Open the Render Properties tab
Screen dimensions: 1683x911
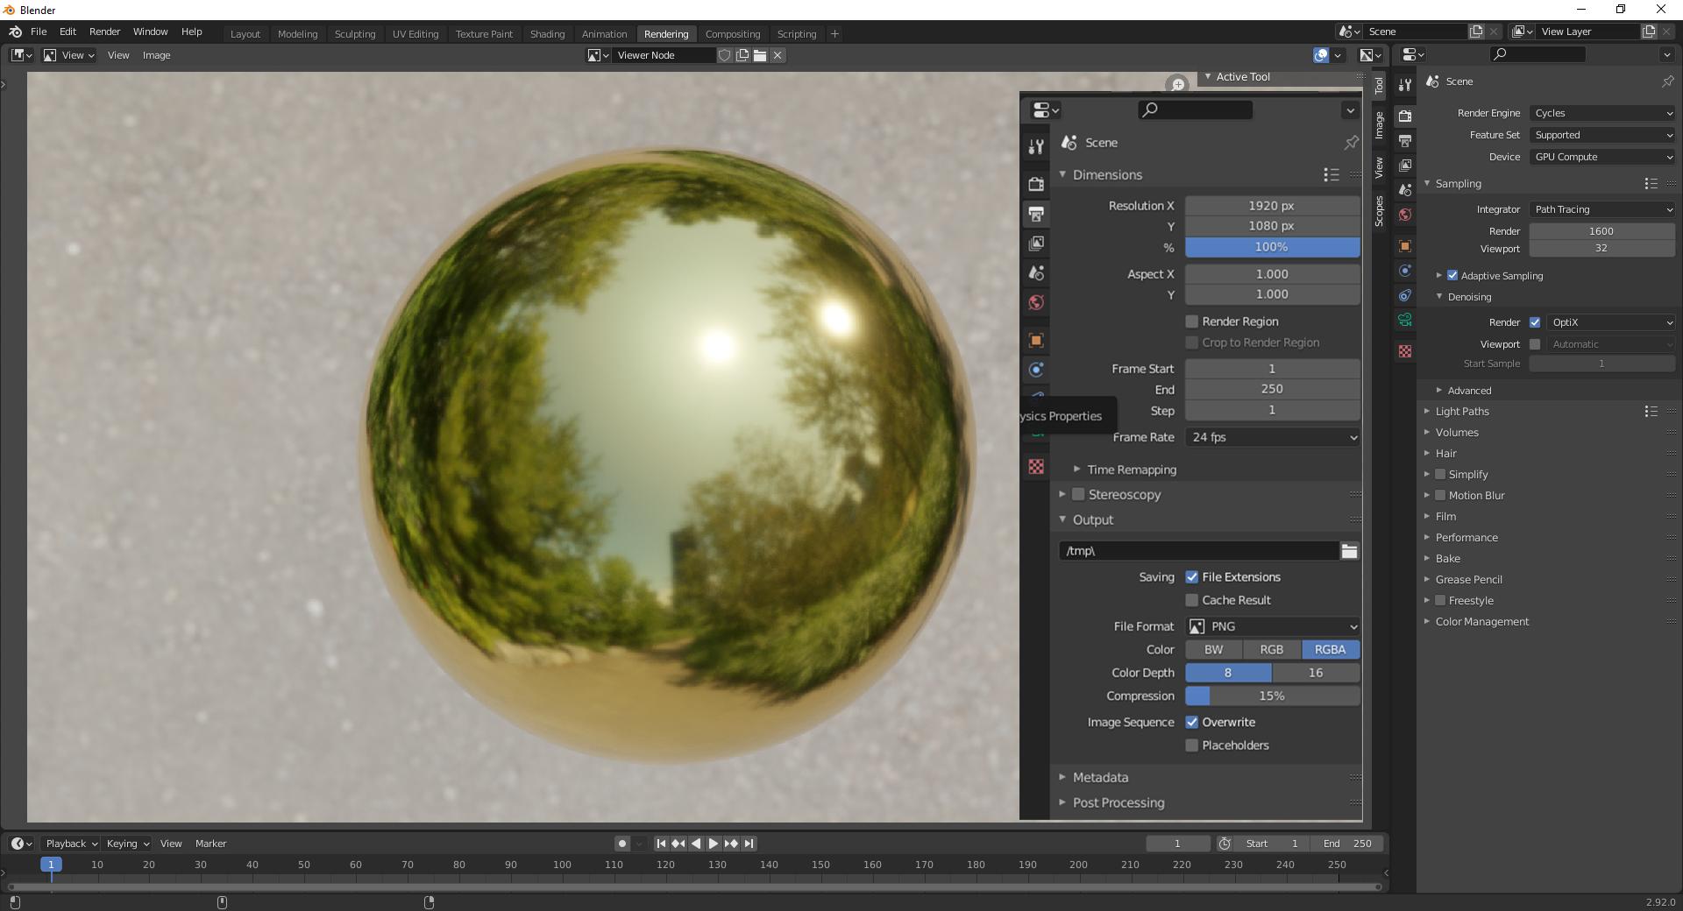coord(1035,184)
